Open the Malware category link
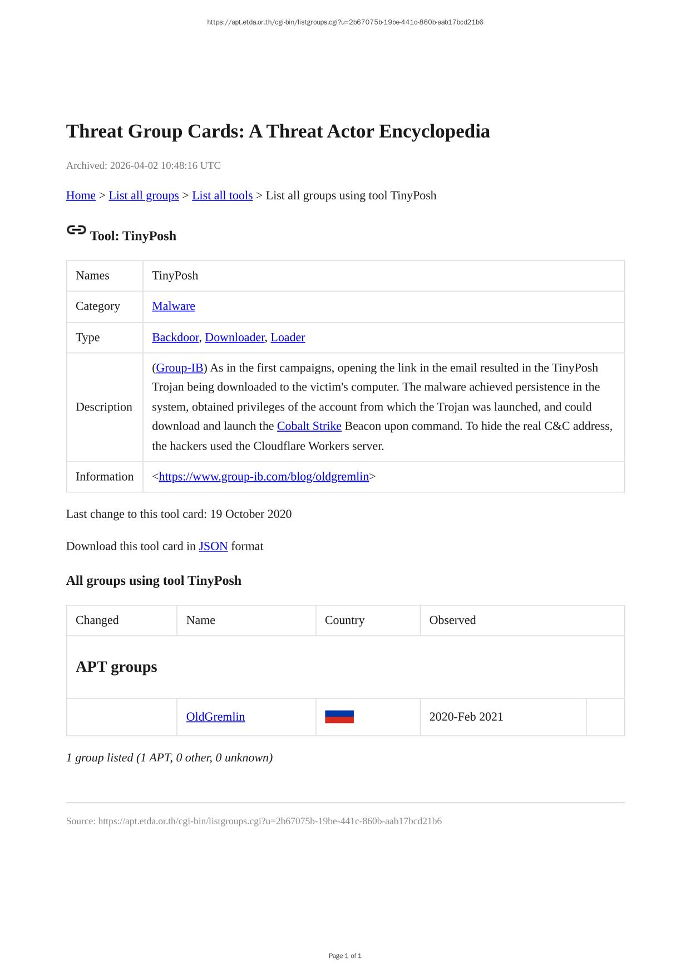Viewport: 691px width, 978px height. [174, 306]
